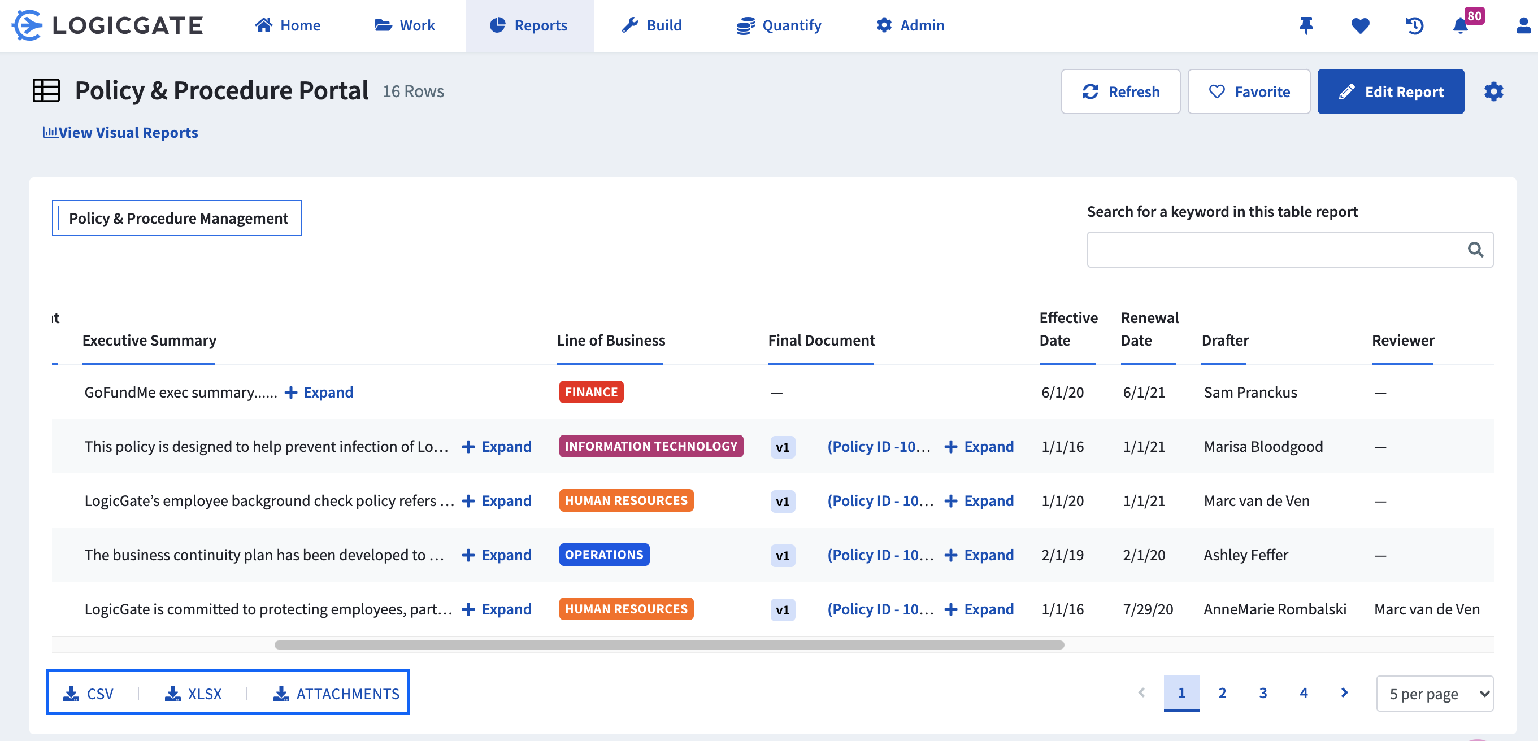Expand the 'This policy is designed' summary
The image size is (1538, 741).
click(497, 447)
